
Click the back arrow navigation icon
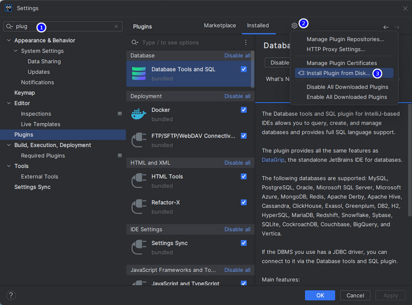point(386,27)
